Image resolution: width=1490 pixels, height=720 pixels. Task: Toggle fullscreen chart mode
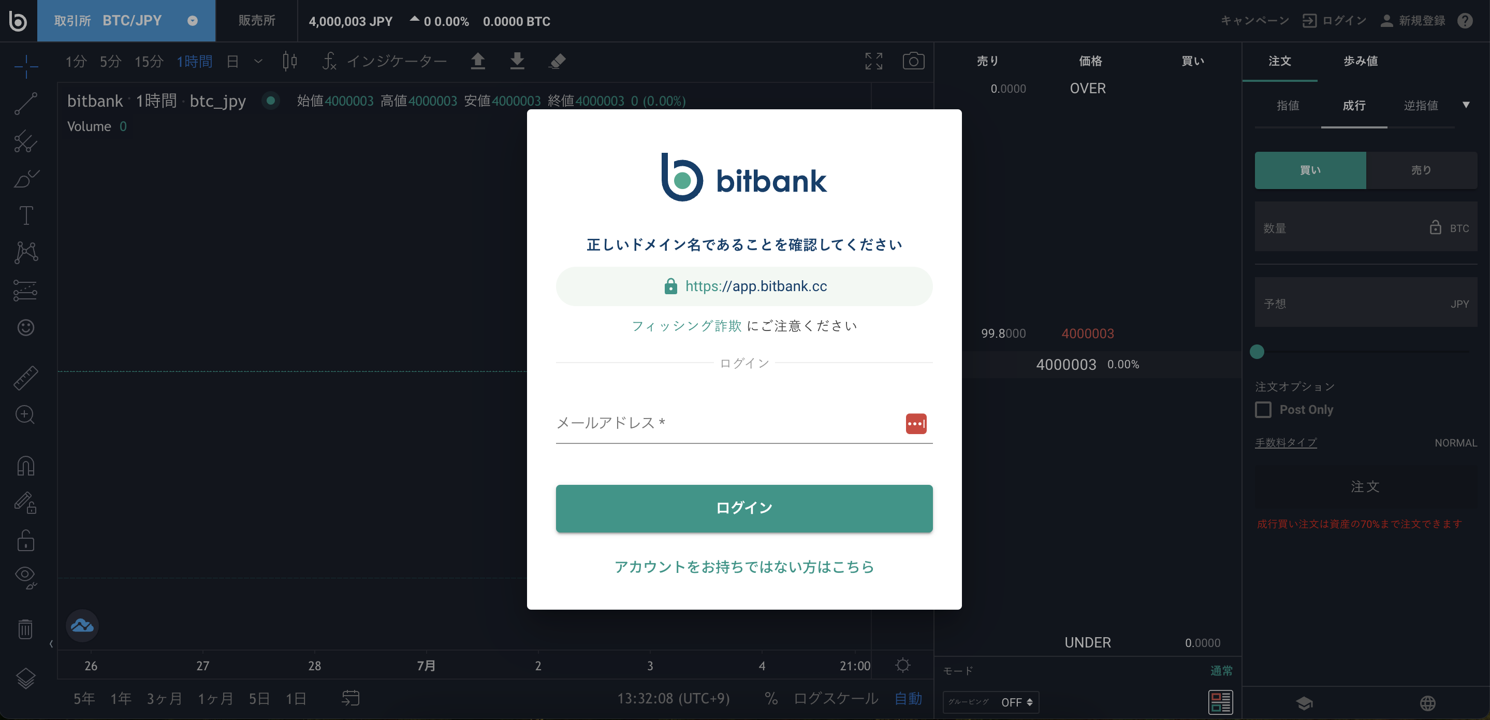(x=873, y=61)
